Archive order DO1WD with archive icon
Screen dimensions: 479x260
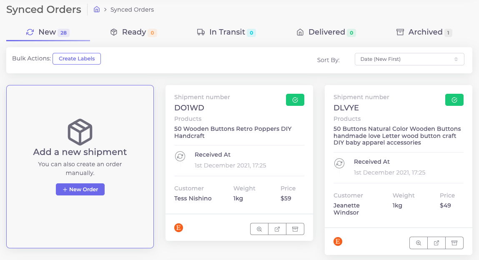[295, 229]
